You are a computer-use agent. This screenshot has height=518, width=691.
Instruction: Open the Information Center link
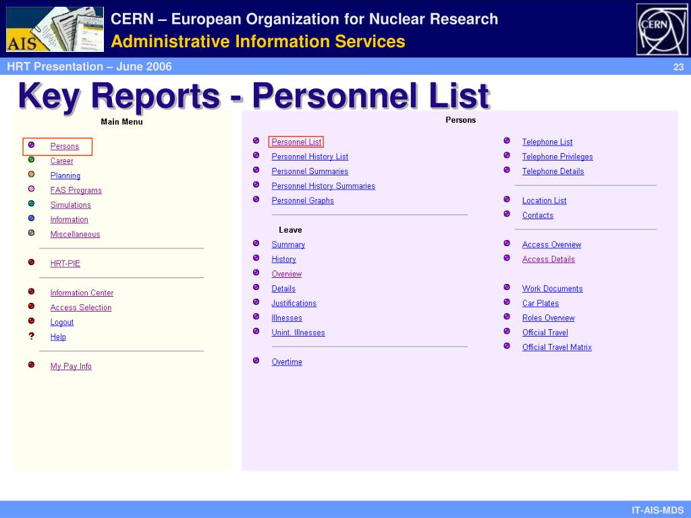pos(82,293)
